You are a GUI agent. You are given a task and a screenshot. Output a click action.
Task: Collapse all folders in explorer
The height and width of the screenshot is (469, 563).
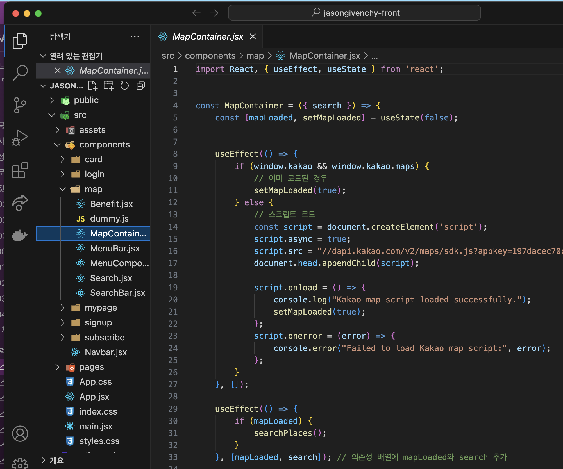pos(141,86)
